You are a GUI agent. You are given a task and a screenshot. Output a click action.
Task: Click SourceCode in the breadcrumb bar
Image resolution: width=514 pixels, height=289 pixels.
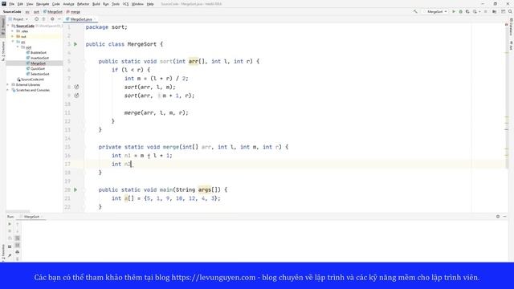point(12,12)
